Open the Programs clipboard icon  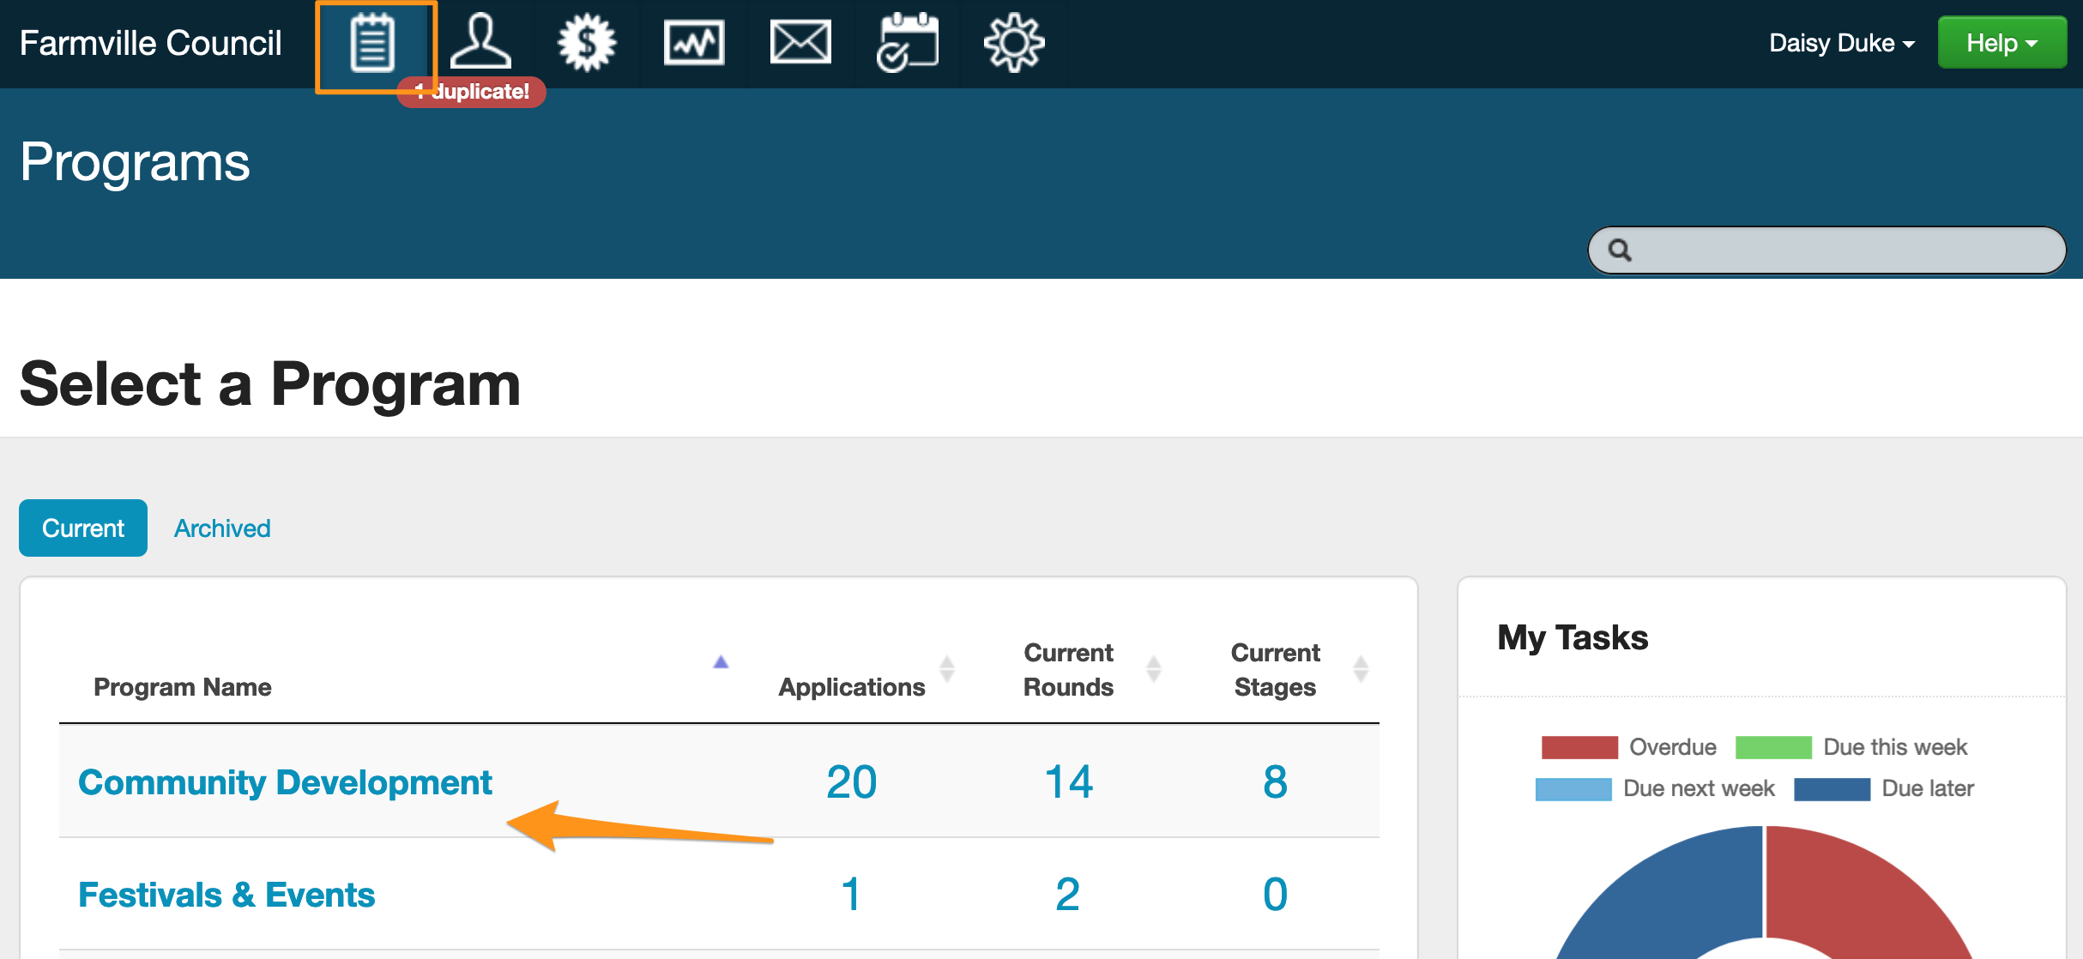373,43
